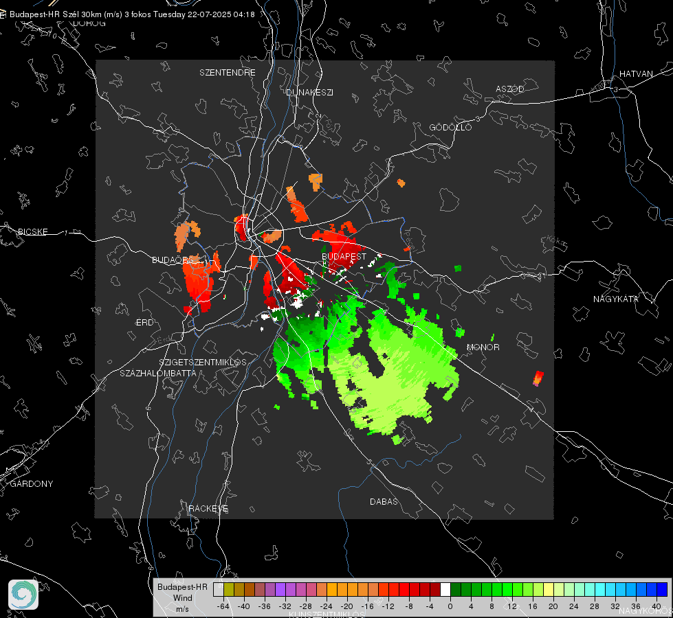
Task: Click the BUDAPEST city label
Action: tap(344, 256)
